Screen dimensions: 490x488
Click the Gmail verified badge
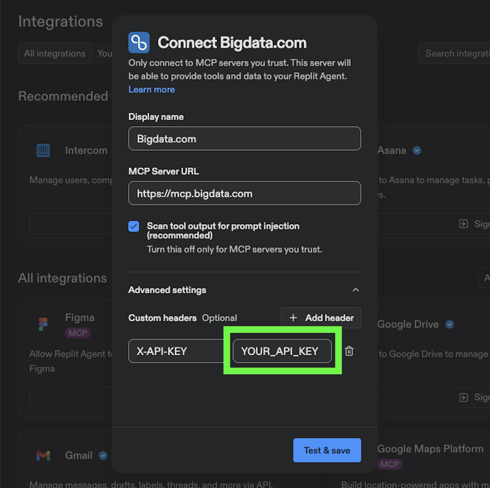103,455
